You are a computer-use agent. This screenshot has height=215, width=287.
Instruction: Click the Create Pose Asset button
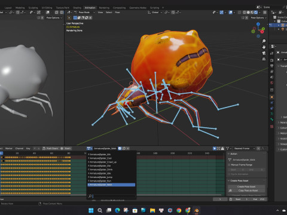pos(246,187)
